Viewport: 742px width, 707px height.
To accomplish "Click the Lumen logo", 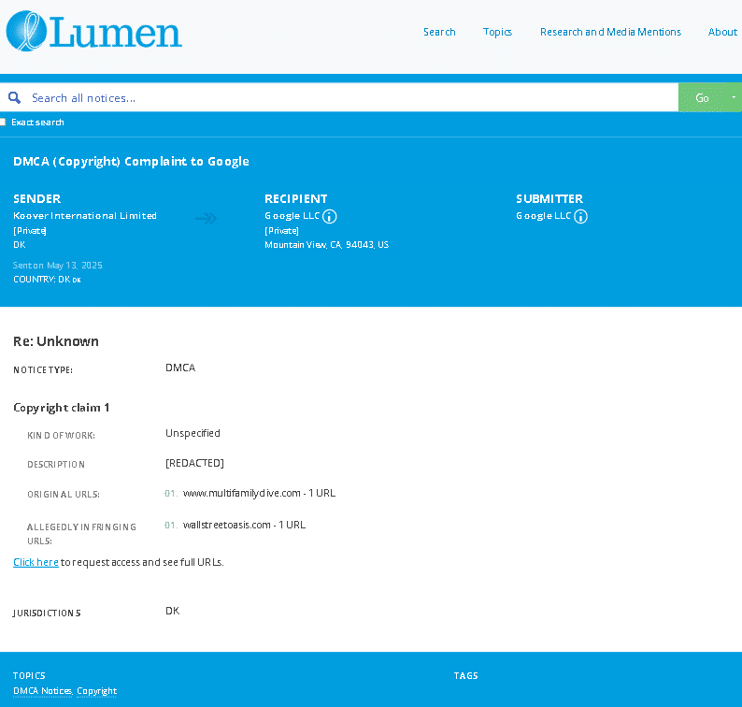I will [x=93, y=31].
